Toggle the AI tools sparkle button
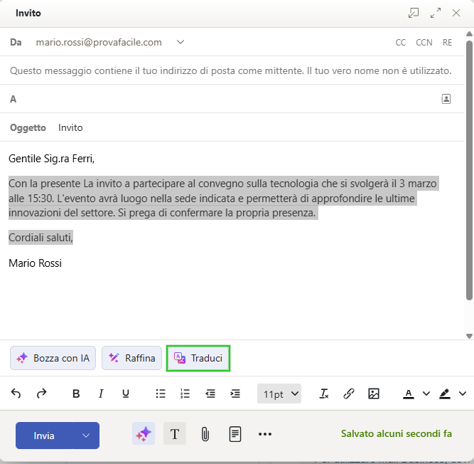 point(144,434)
